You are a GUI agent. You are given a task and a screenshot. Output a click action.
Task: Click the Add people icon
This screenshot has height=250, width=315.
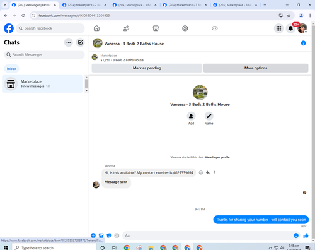click(x=191, y=116)
